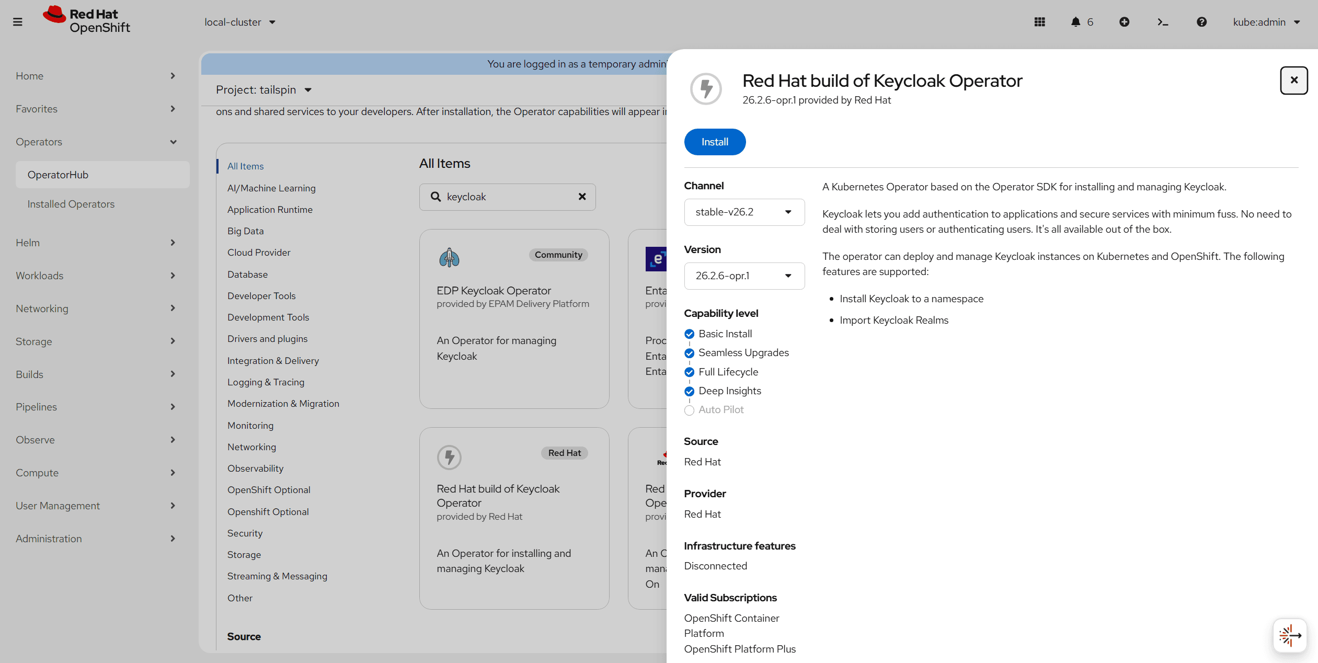The height and width of the screenshot is (663, 1318).
Task: Expand the Administration navigation section
Action: tap(96, 539)
